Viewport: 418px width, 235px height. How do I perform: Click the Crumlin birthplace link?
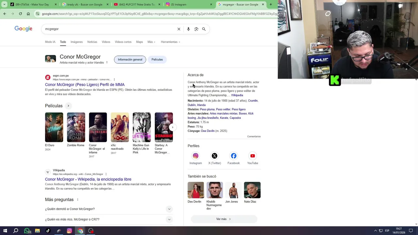pos(253,101)
